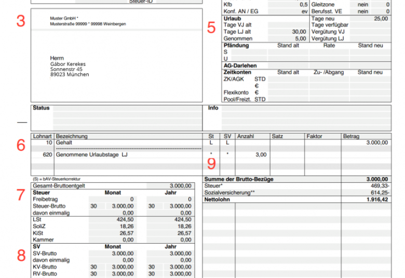This screenshot has height=278, width=405.
Task: Click the "Satz" column header
Action: point(277,136)
